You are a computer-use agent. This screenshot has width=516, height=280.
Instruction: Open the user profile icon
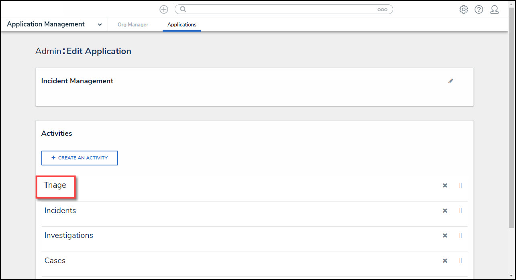coord(494,9)
